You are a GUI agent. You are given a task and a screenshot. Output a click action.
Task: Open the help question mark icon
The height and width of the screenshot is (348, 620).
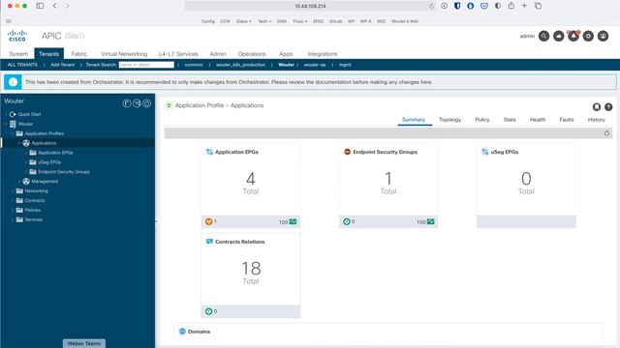point(608,106)
